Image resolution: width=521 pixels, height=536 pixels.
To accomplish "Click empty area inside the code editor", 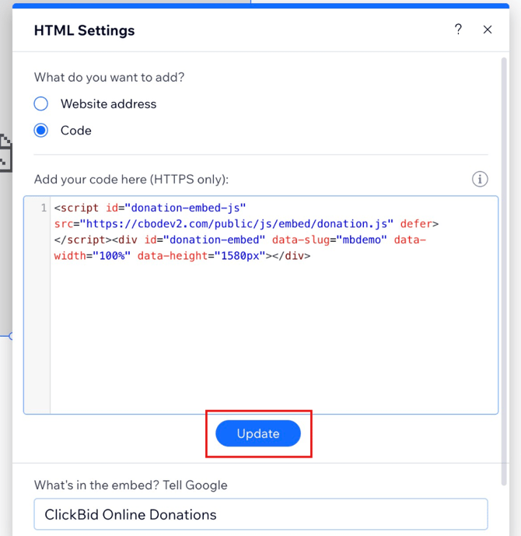I will point(272,342).
